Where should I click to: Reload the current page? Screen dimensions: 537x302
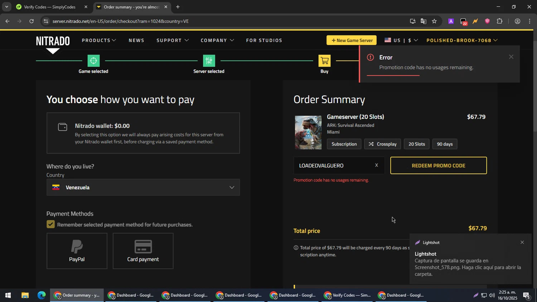tap(32, 21)
